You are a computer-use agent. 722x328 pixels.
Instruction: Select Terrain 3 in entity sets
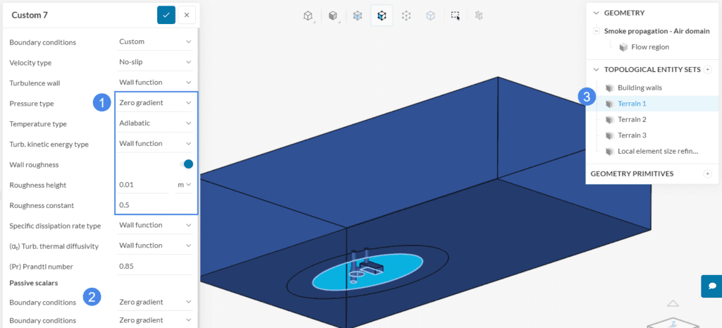pos(632,135)
